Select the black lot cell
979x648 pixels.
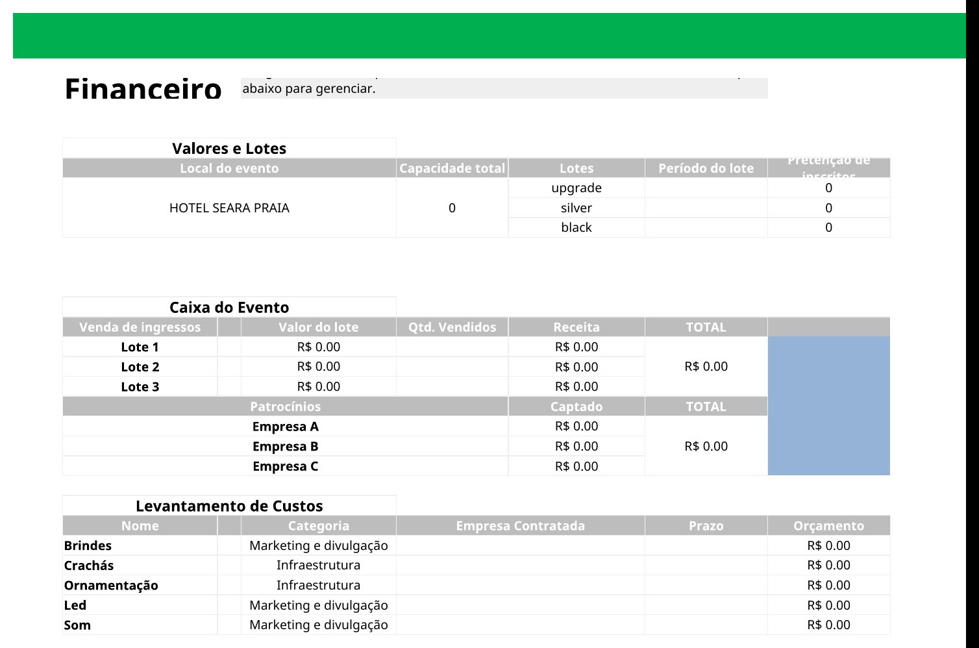(576, 227)
